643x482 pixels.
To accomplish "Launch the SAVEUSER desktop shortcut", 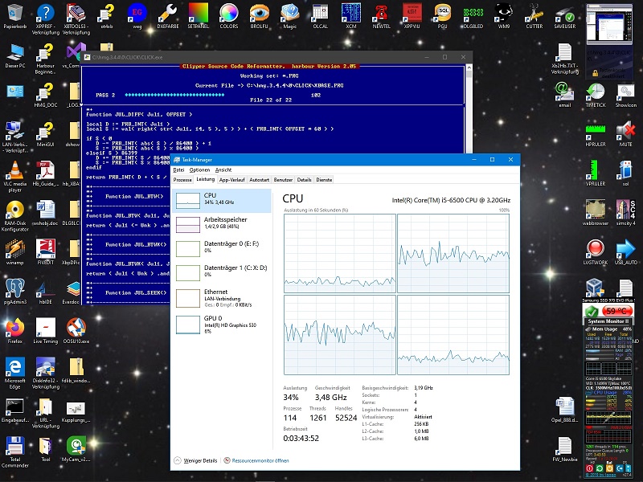I will [x=565, y=15].
